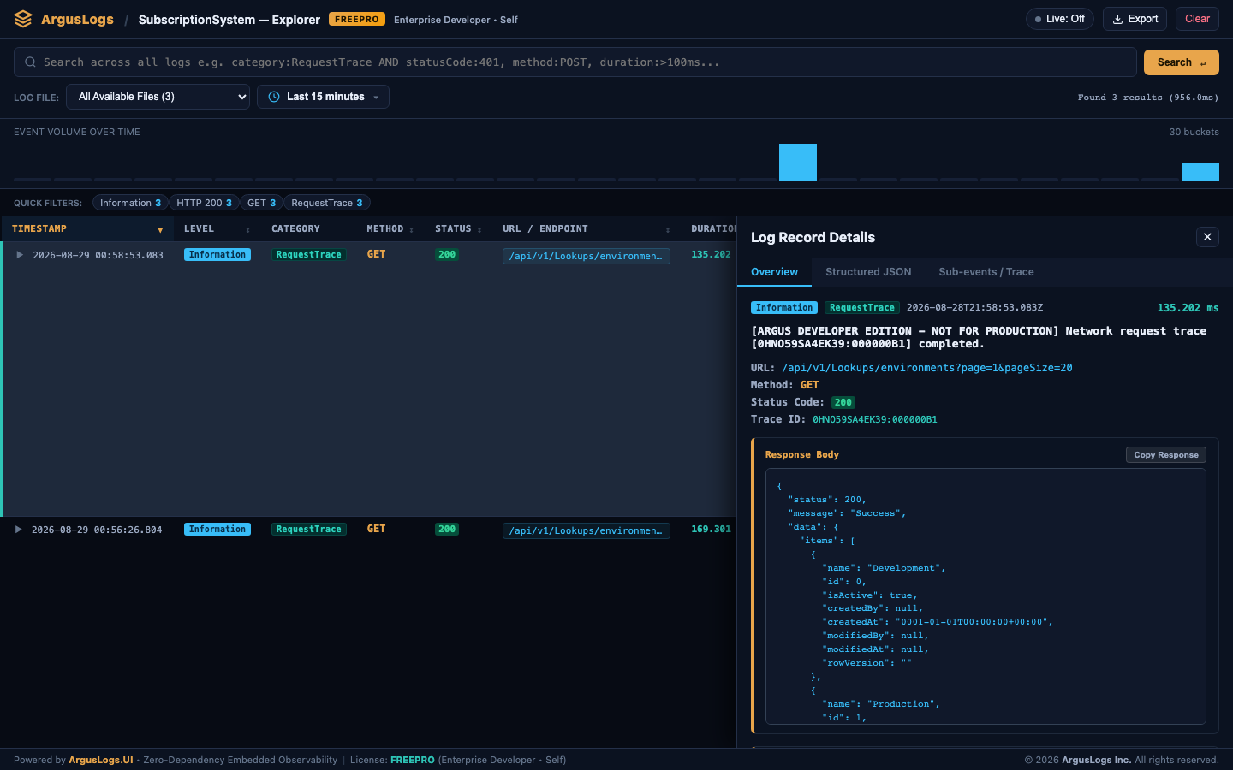Screen dimensions: 1233x770
Task: Sort by the Method column
Action: click(390, 228)
